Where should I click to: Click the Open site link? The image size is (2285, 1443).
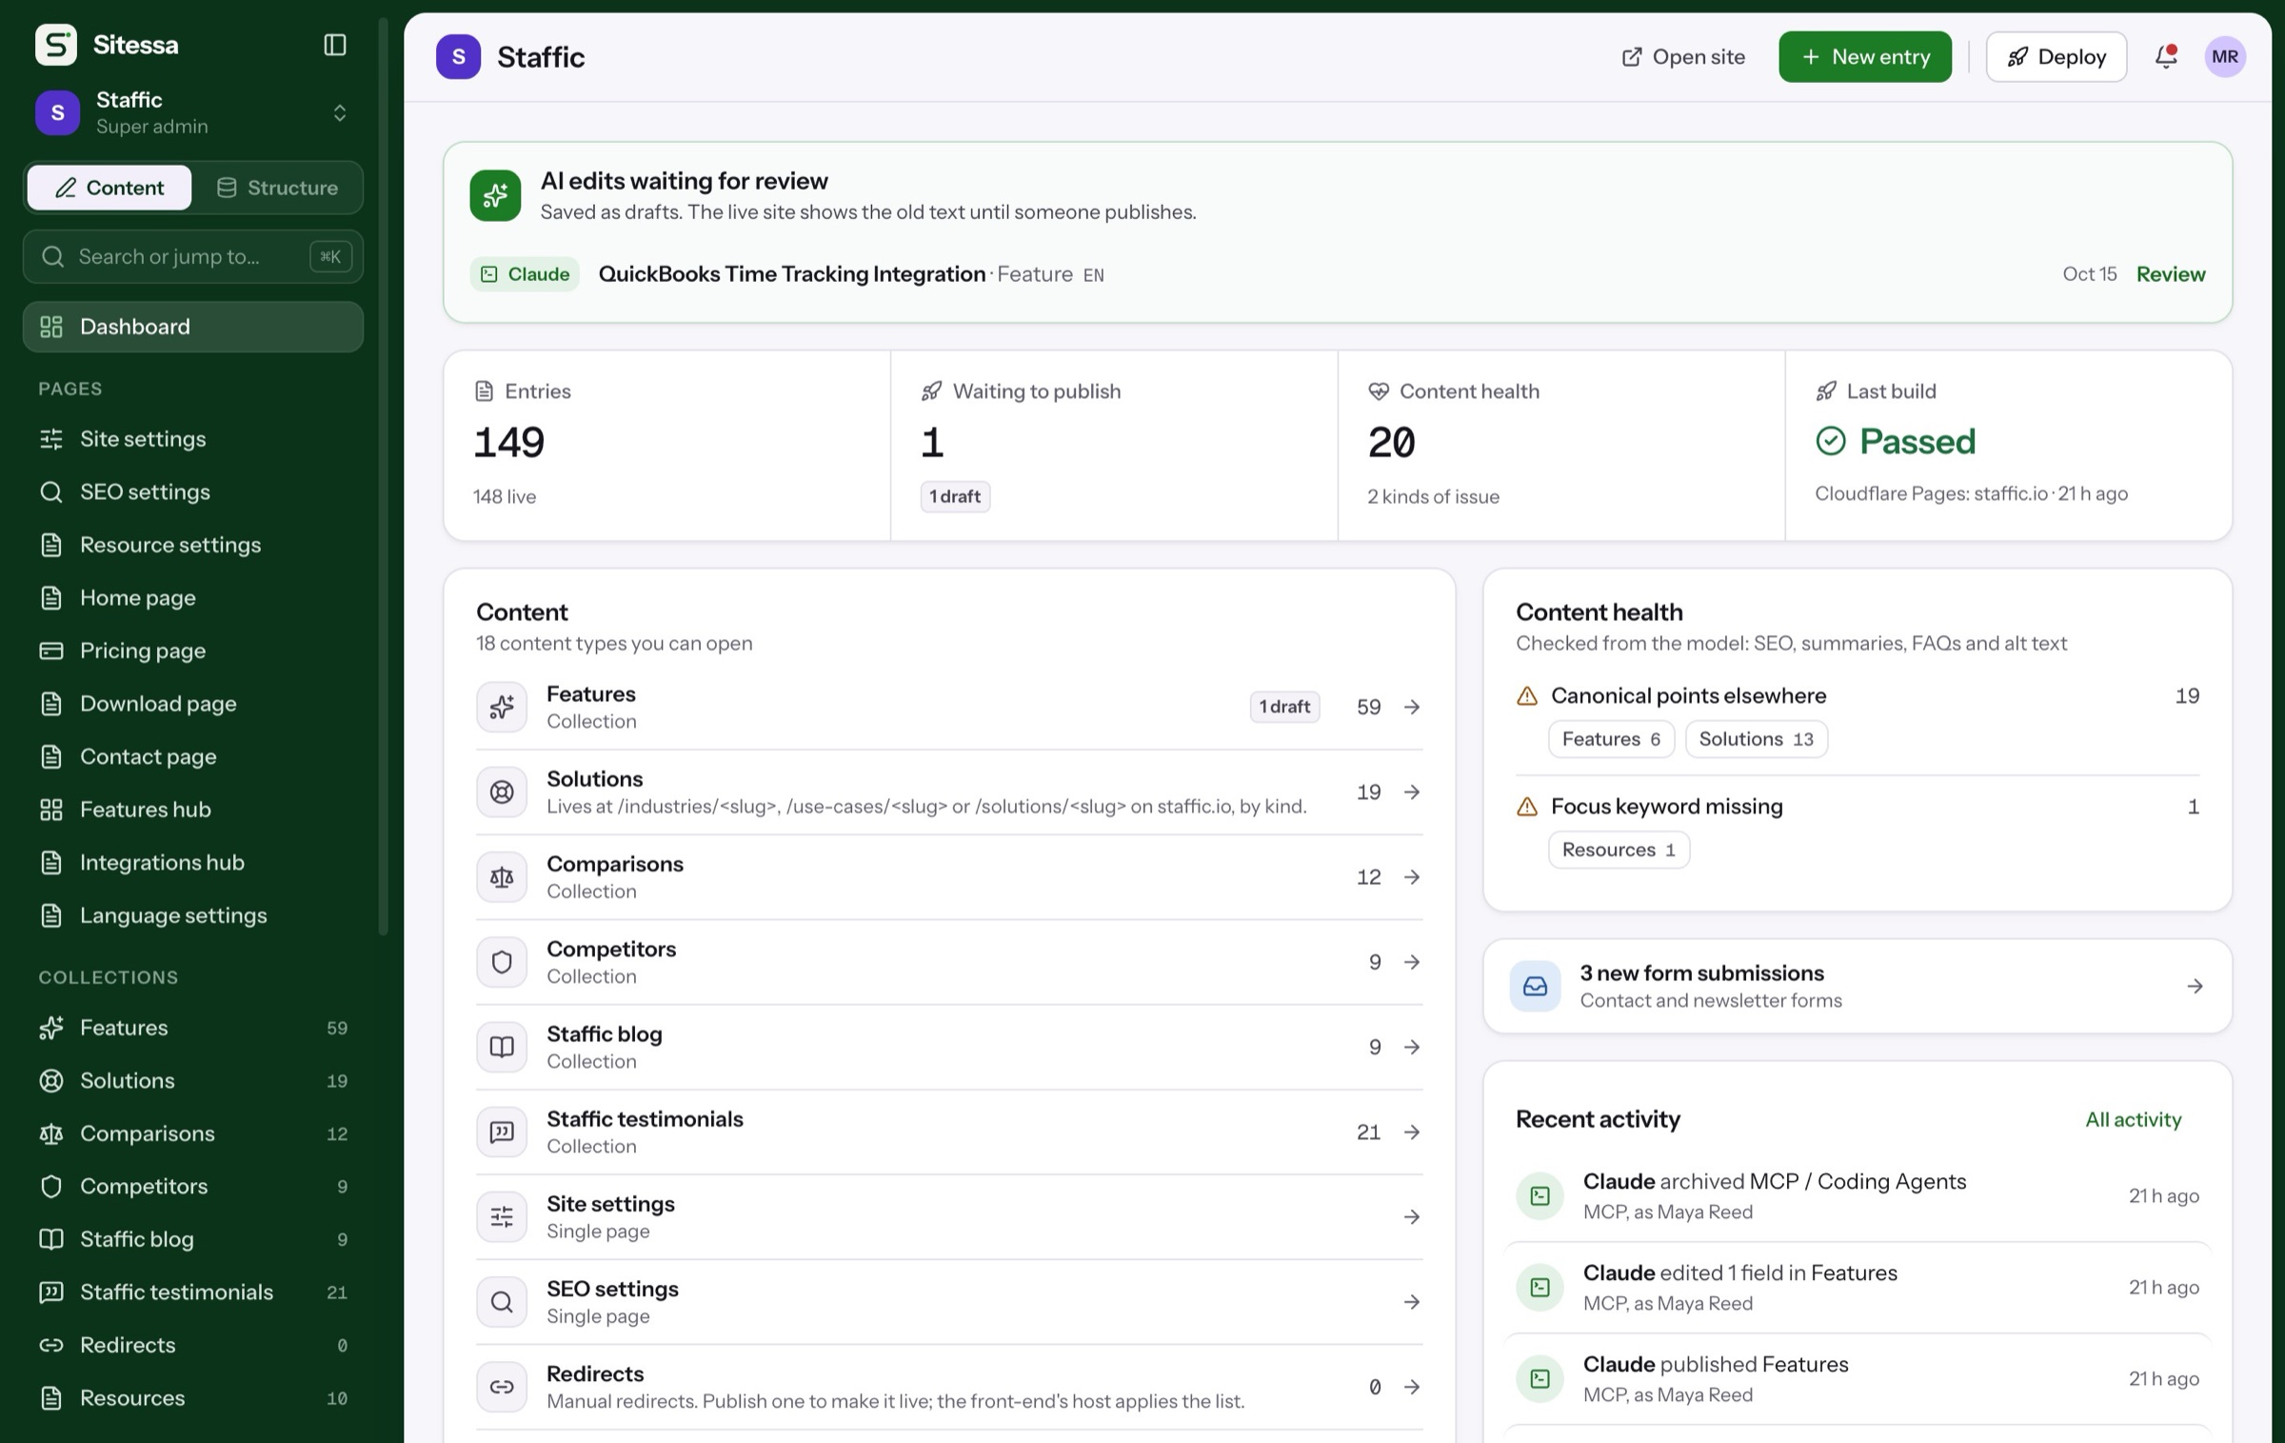coord(1682,57)
